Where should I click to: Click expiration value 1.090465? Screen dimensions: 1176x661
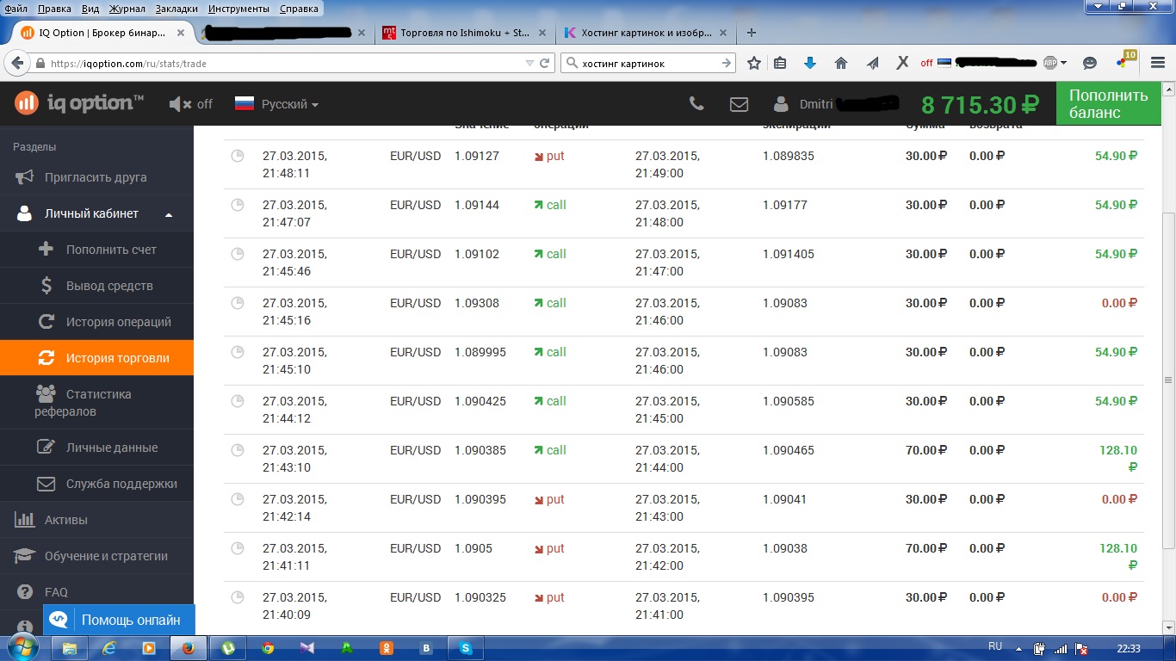(x=789, y=450)
